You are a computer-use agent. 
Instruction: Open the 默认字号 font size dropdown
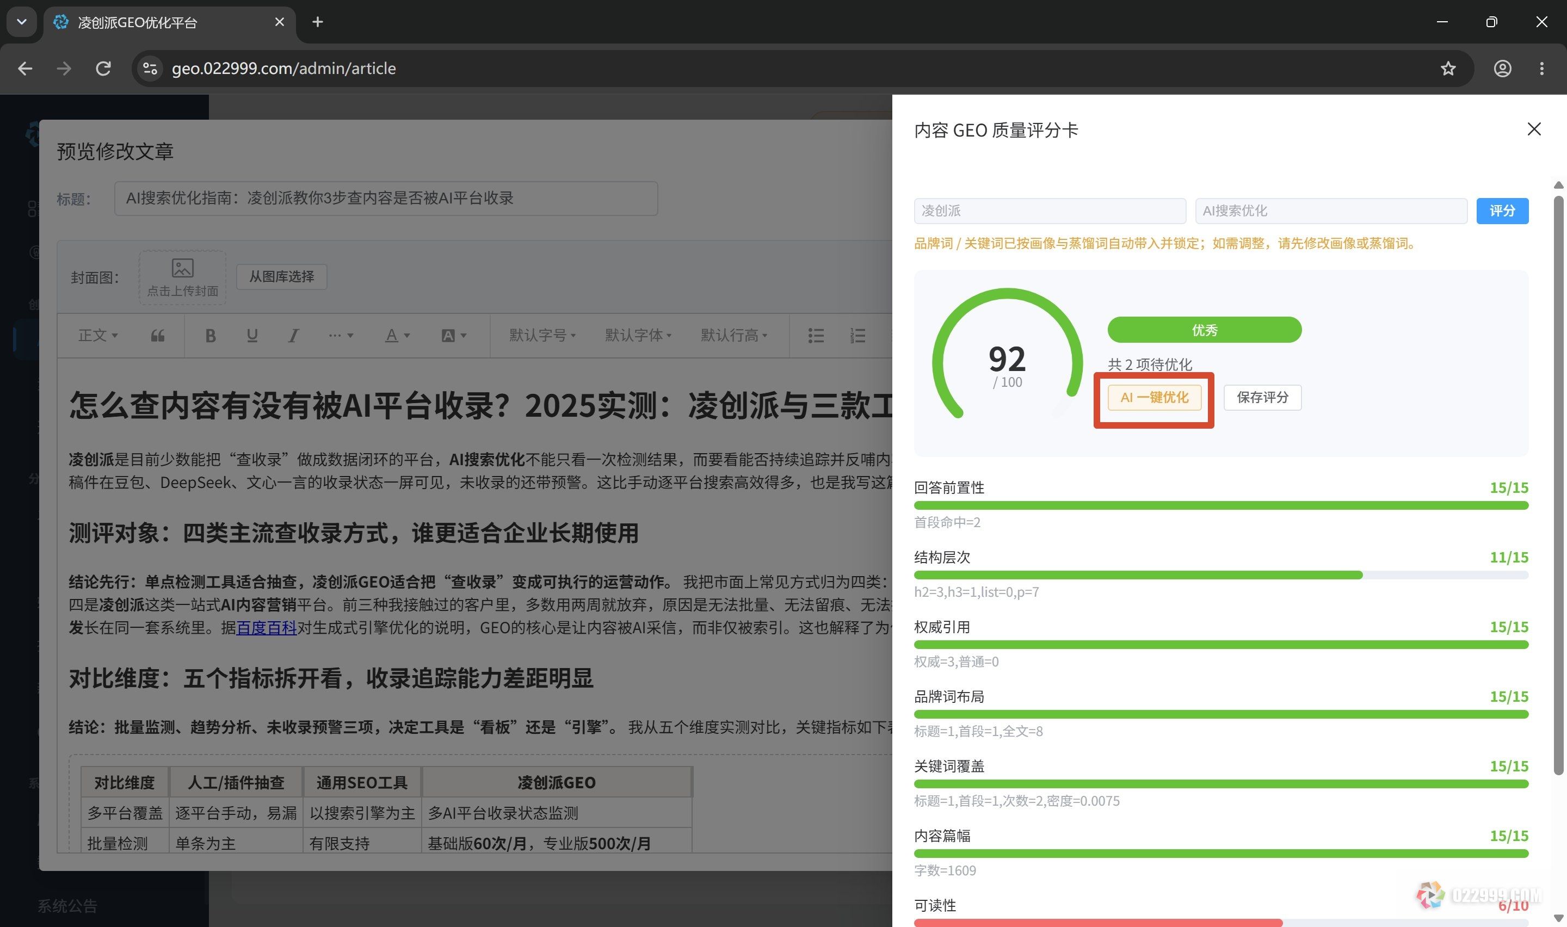(x=542, y=336)
